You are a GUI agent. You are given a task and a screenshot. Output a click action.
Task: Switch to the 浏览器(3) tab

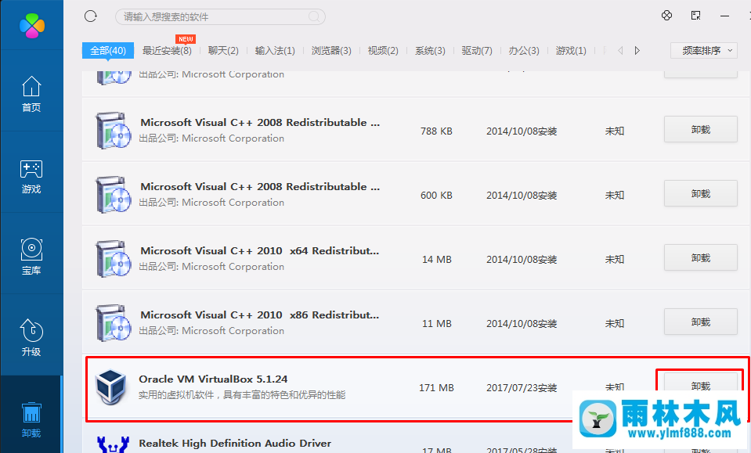(331, 50)
